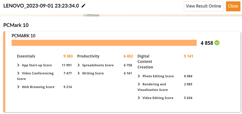Expand Spreadsheets Score row
The width and height of the screenshot is (242, 114).
coord(79,65)
